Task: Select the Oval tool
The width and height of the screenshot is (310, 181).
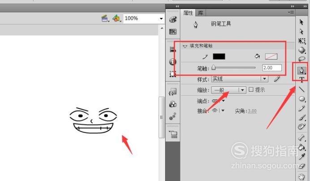Action: pyautogui.click(x=301, y=99)
